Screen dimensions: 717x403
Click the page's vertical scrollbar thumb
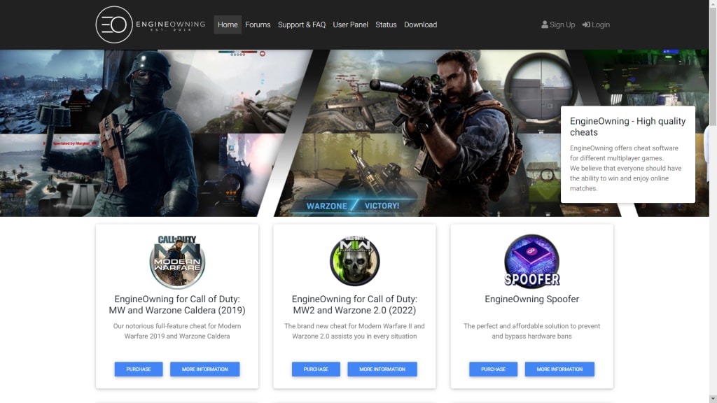coord(713,66)
